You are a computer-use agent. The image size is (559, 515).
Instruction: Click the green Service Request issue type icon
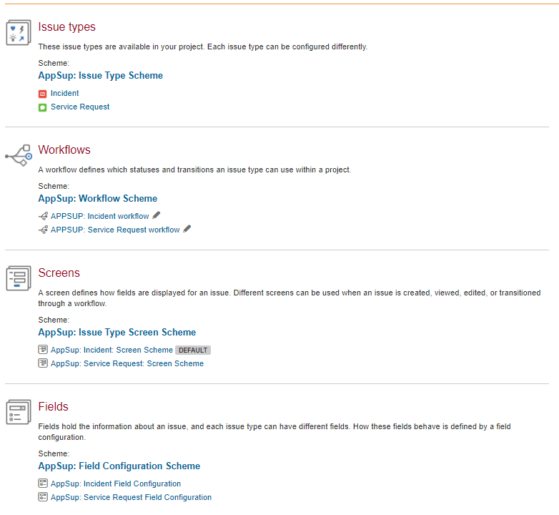(42, 107)
